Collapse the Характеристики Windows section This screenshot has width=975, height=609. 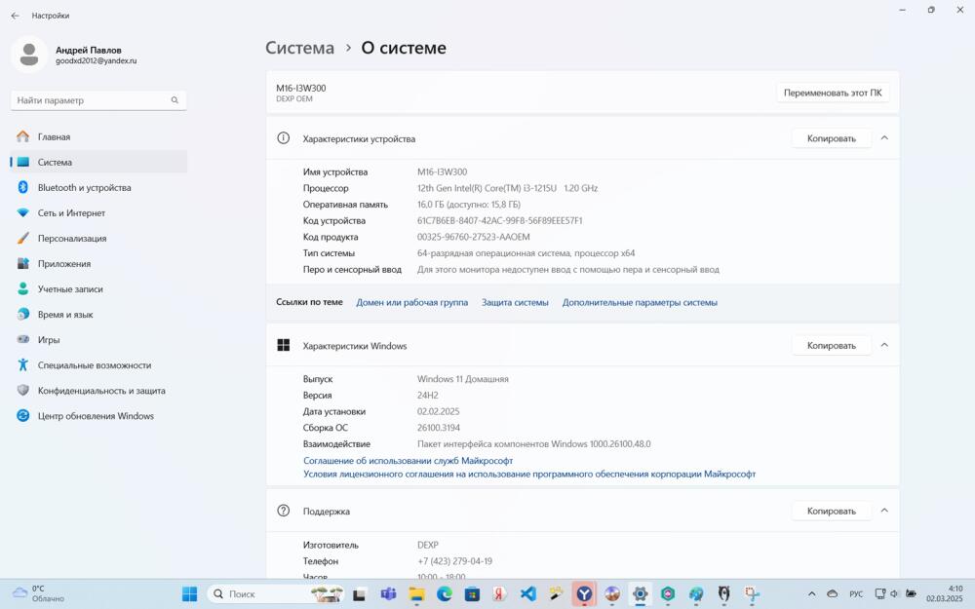[884, 345]
